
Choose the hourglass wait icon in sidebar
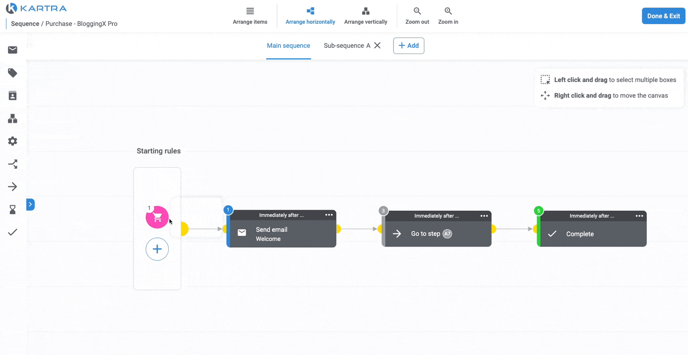[12, 209]
